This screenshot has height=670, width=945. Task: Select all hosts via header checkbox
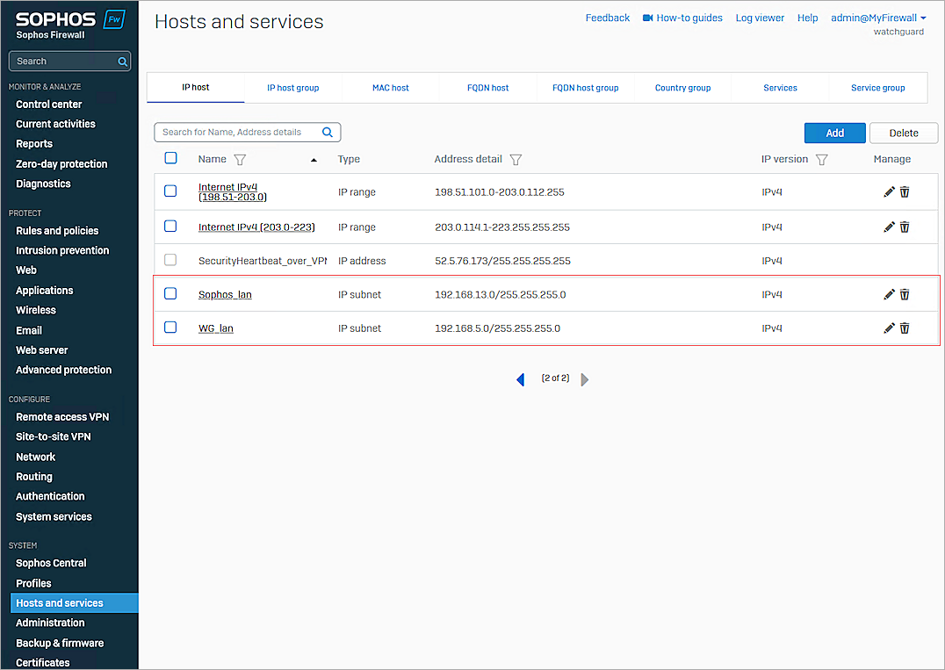pyautogui.click(x=170, y=159)
